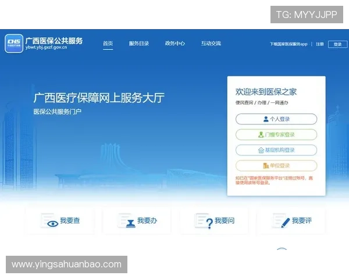Screen dimensions: 349x279
Task: Open the 我要评 card
Action: (291, 221)
